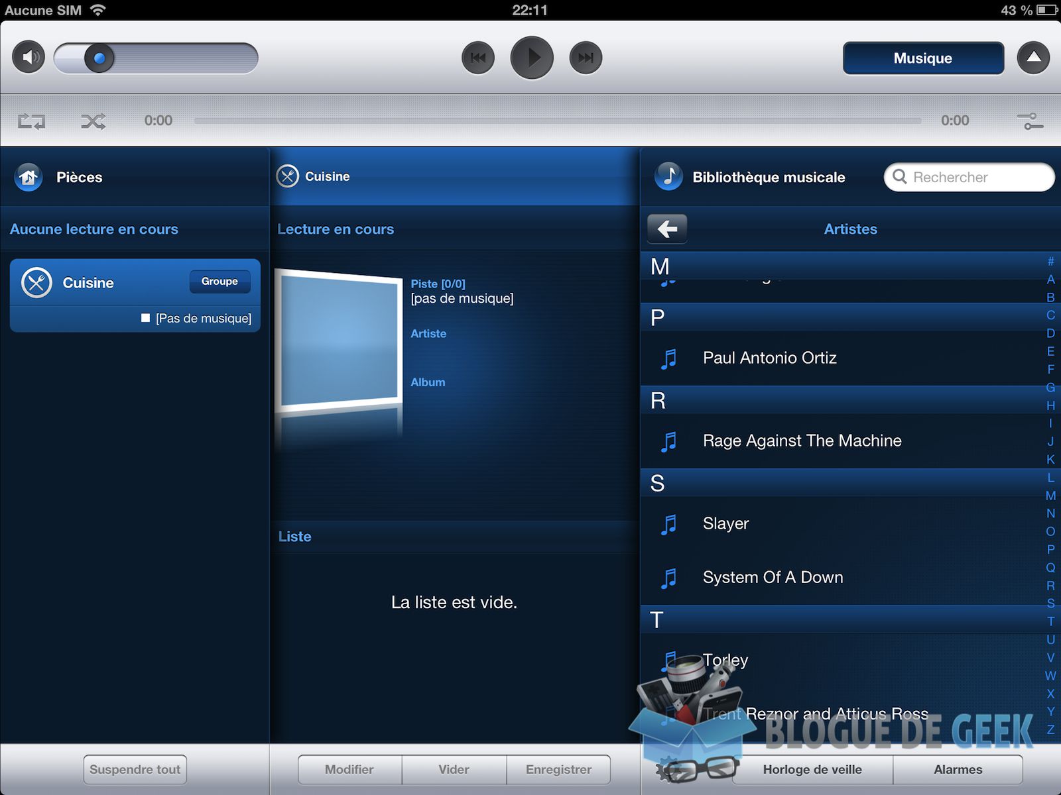Click the empty album art thumbnail
Screen dimensions: 1061x795
point(339,340)
